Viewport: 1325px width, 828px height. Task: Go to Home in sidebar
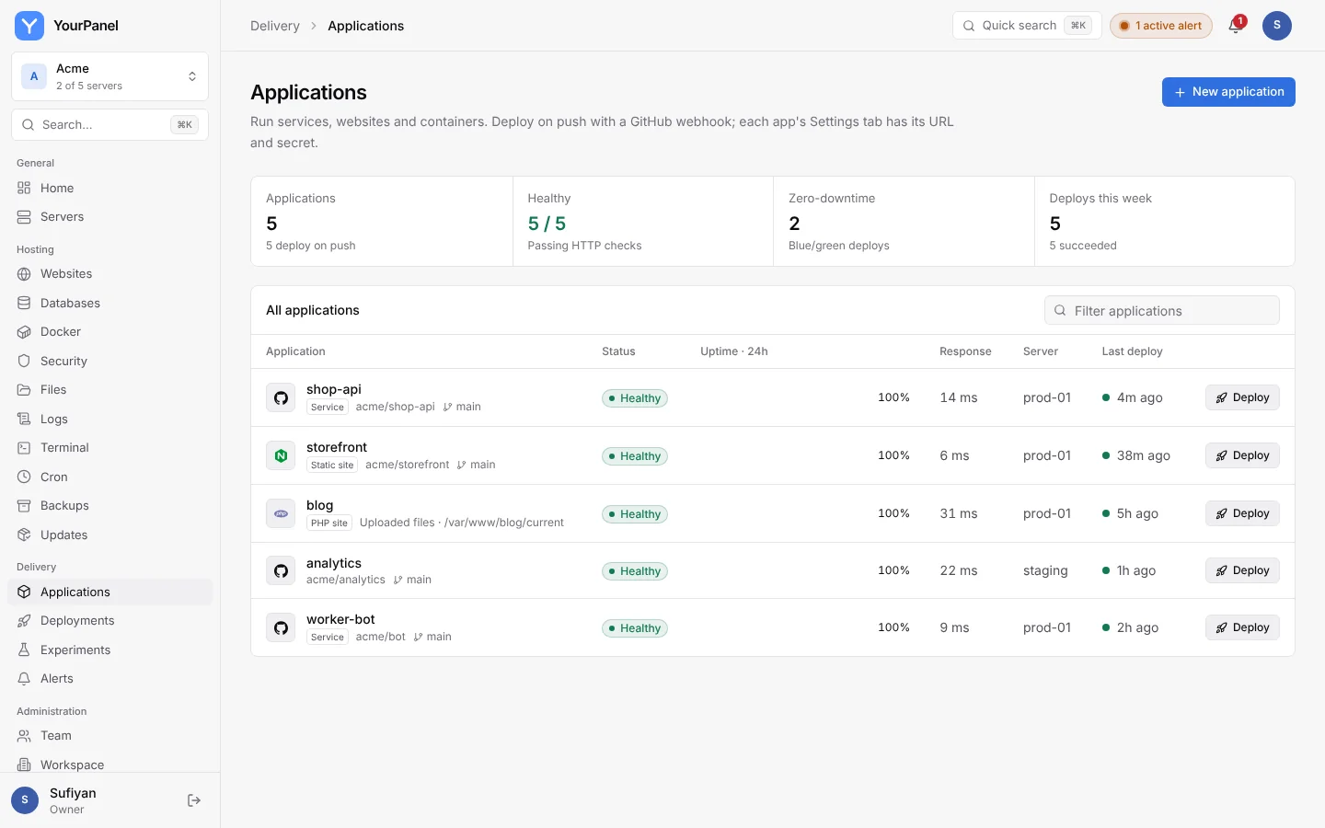pos(109,188)
